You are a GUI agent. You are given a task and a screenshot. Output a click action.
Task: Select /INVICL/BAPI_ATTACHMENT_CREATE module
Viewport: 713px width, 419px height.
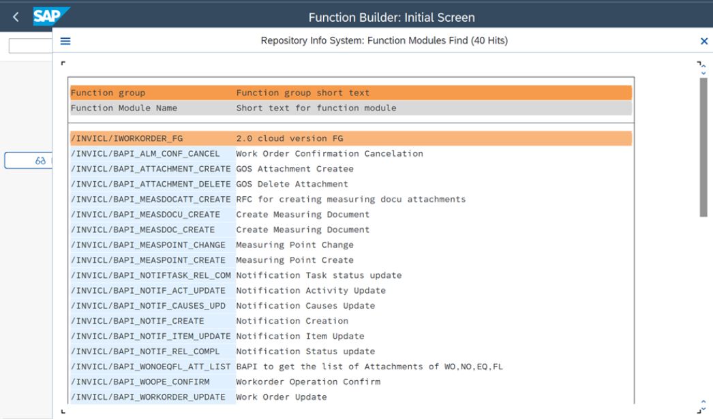click(x=151, y=169)
